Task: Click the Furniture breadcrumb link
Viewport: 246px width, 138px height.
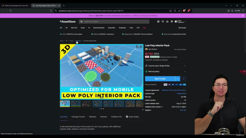Action: click(x=78, y=41)
